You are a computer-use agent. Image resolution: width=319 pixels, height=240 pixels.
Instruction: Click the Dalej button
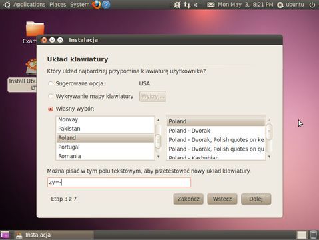(x=256, y=199)
